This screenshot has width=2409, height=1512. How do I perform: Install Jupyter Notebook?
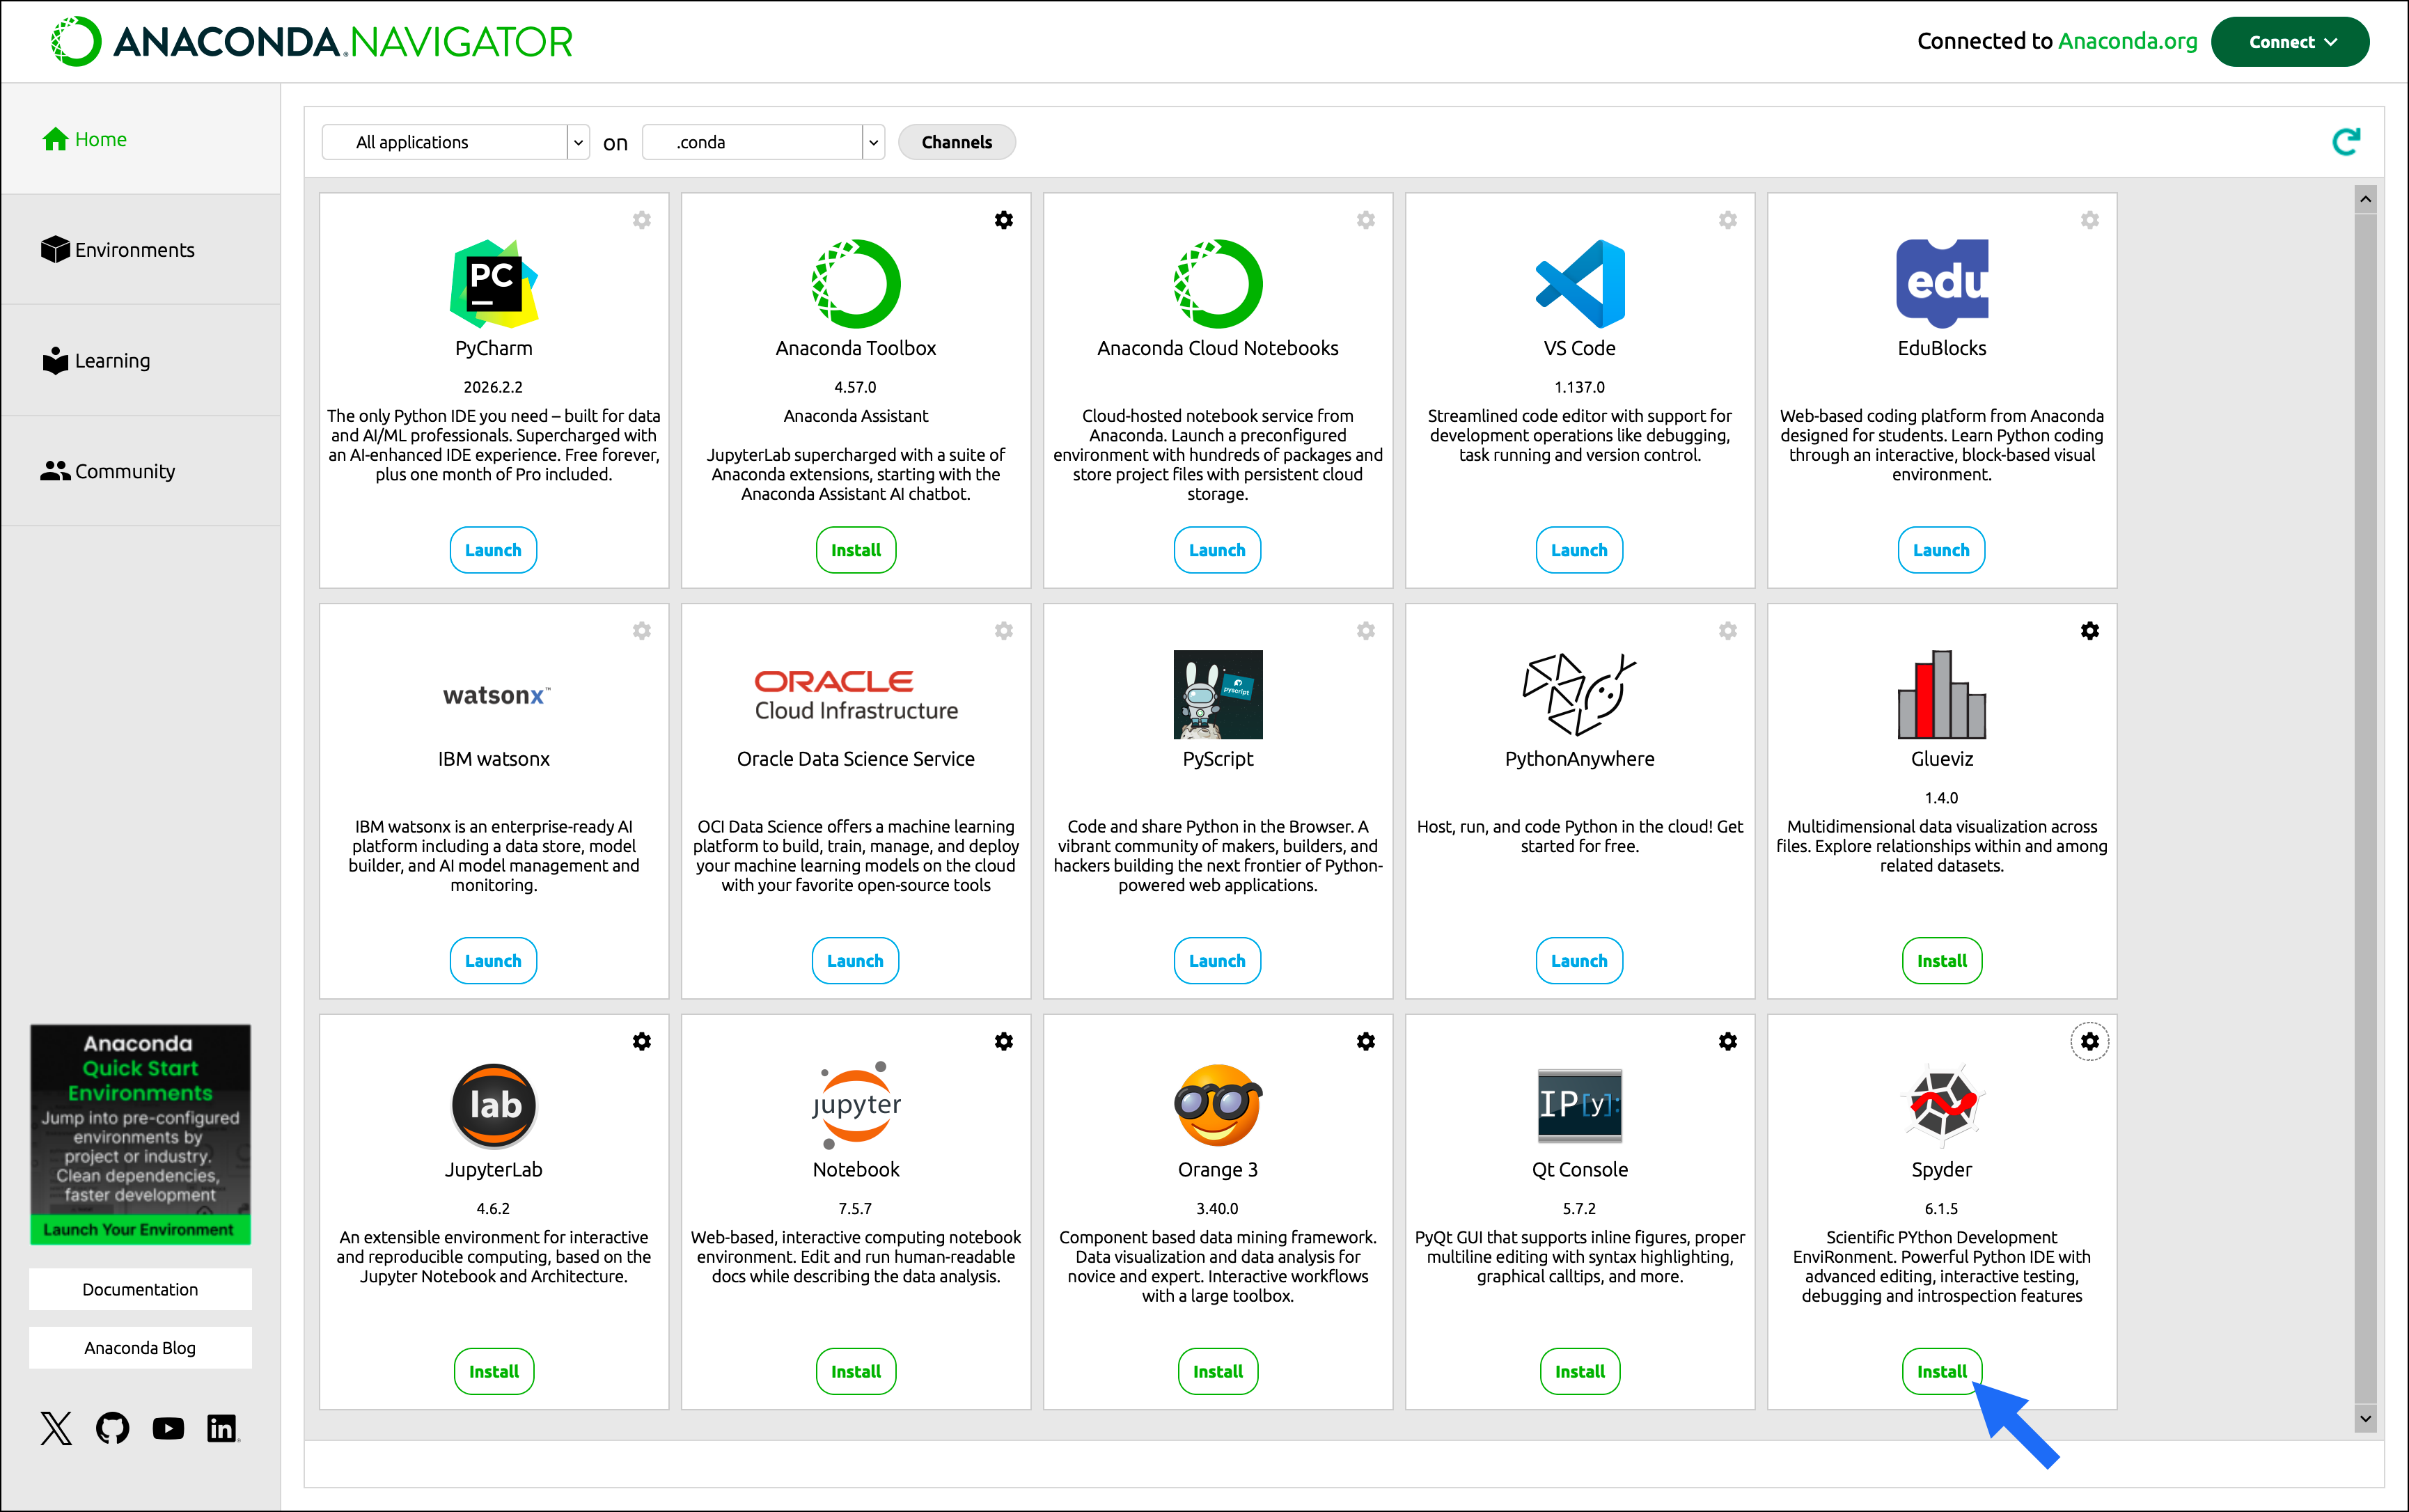[856, 1372]
